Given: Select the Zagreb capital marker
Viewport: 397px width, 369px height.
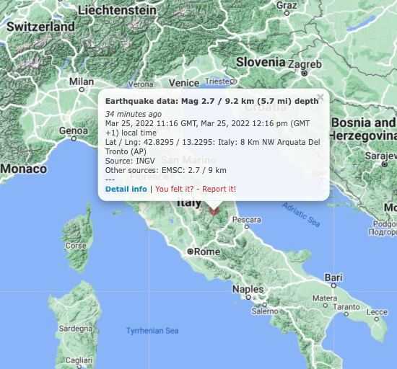Looking at the screenshot, I should 305,74.
